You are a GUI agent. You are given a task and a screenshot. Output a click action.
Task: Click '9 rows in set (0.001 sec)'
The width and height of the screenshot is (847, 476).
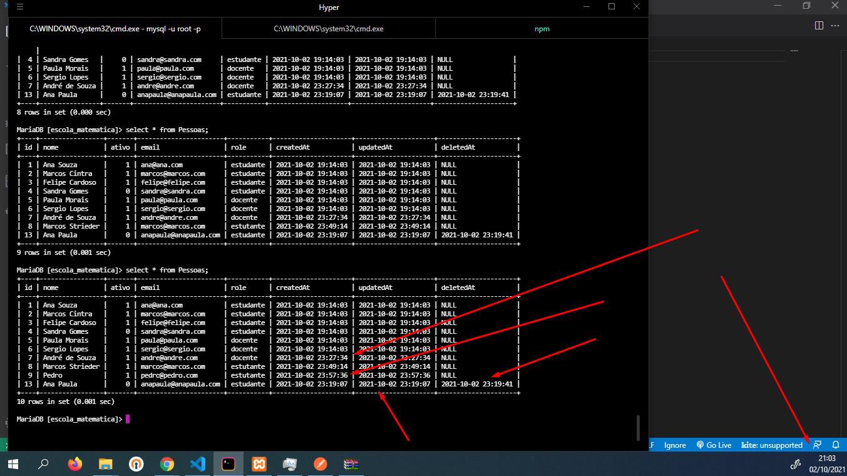click(x=64, y=252)
